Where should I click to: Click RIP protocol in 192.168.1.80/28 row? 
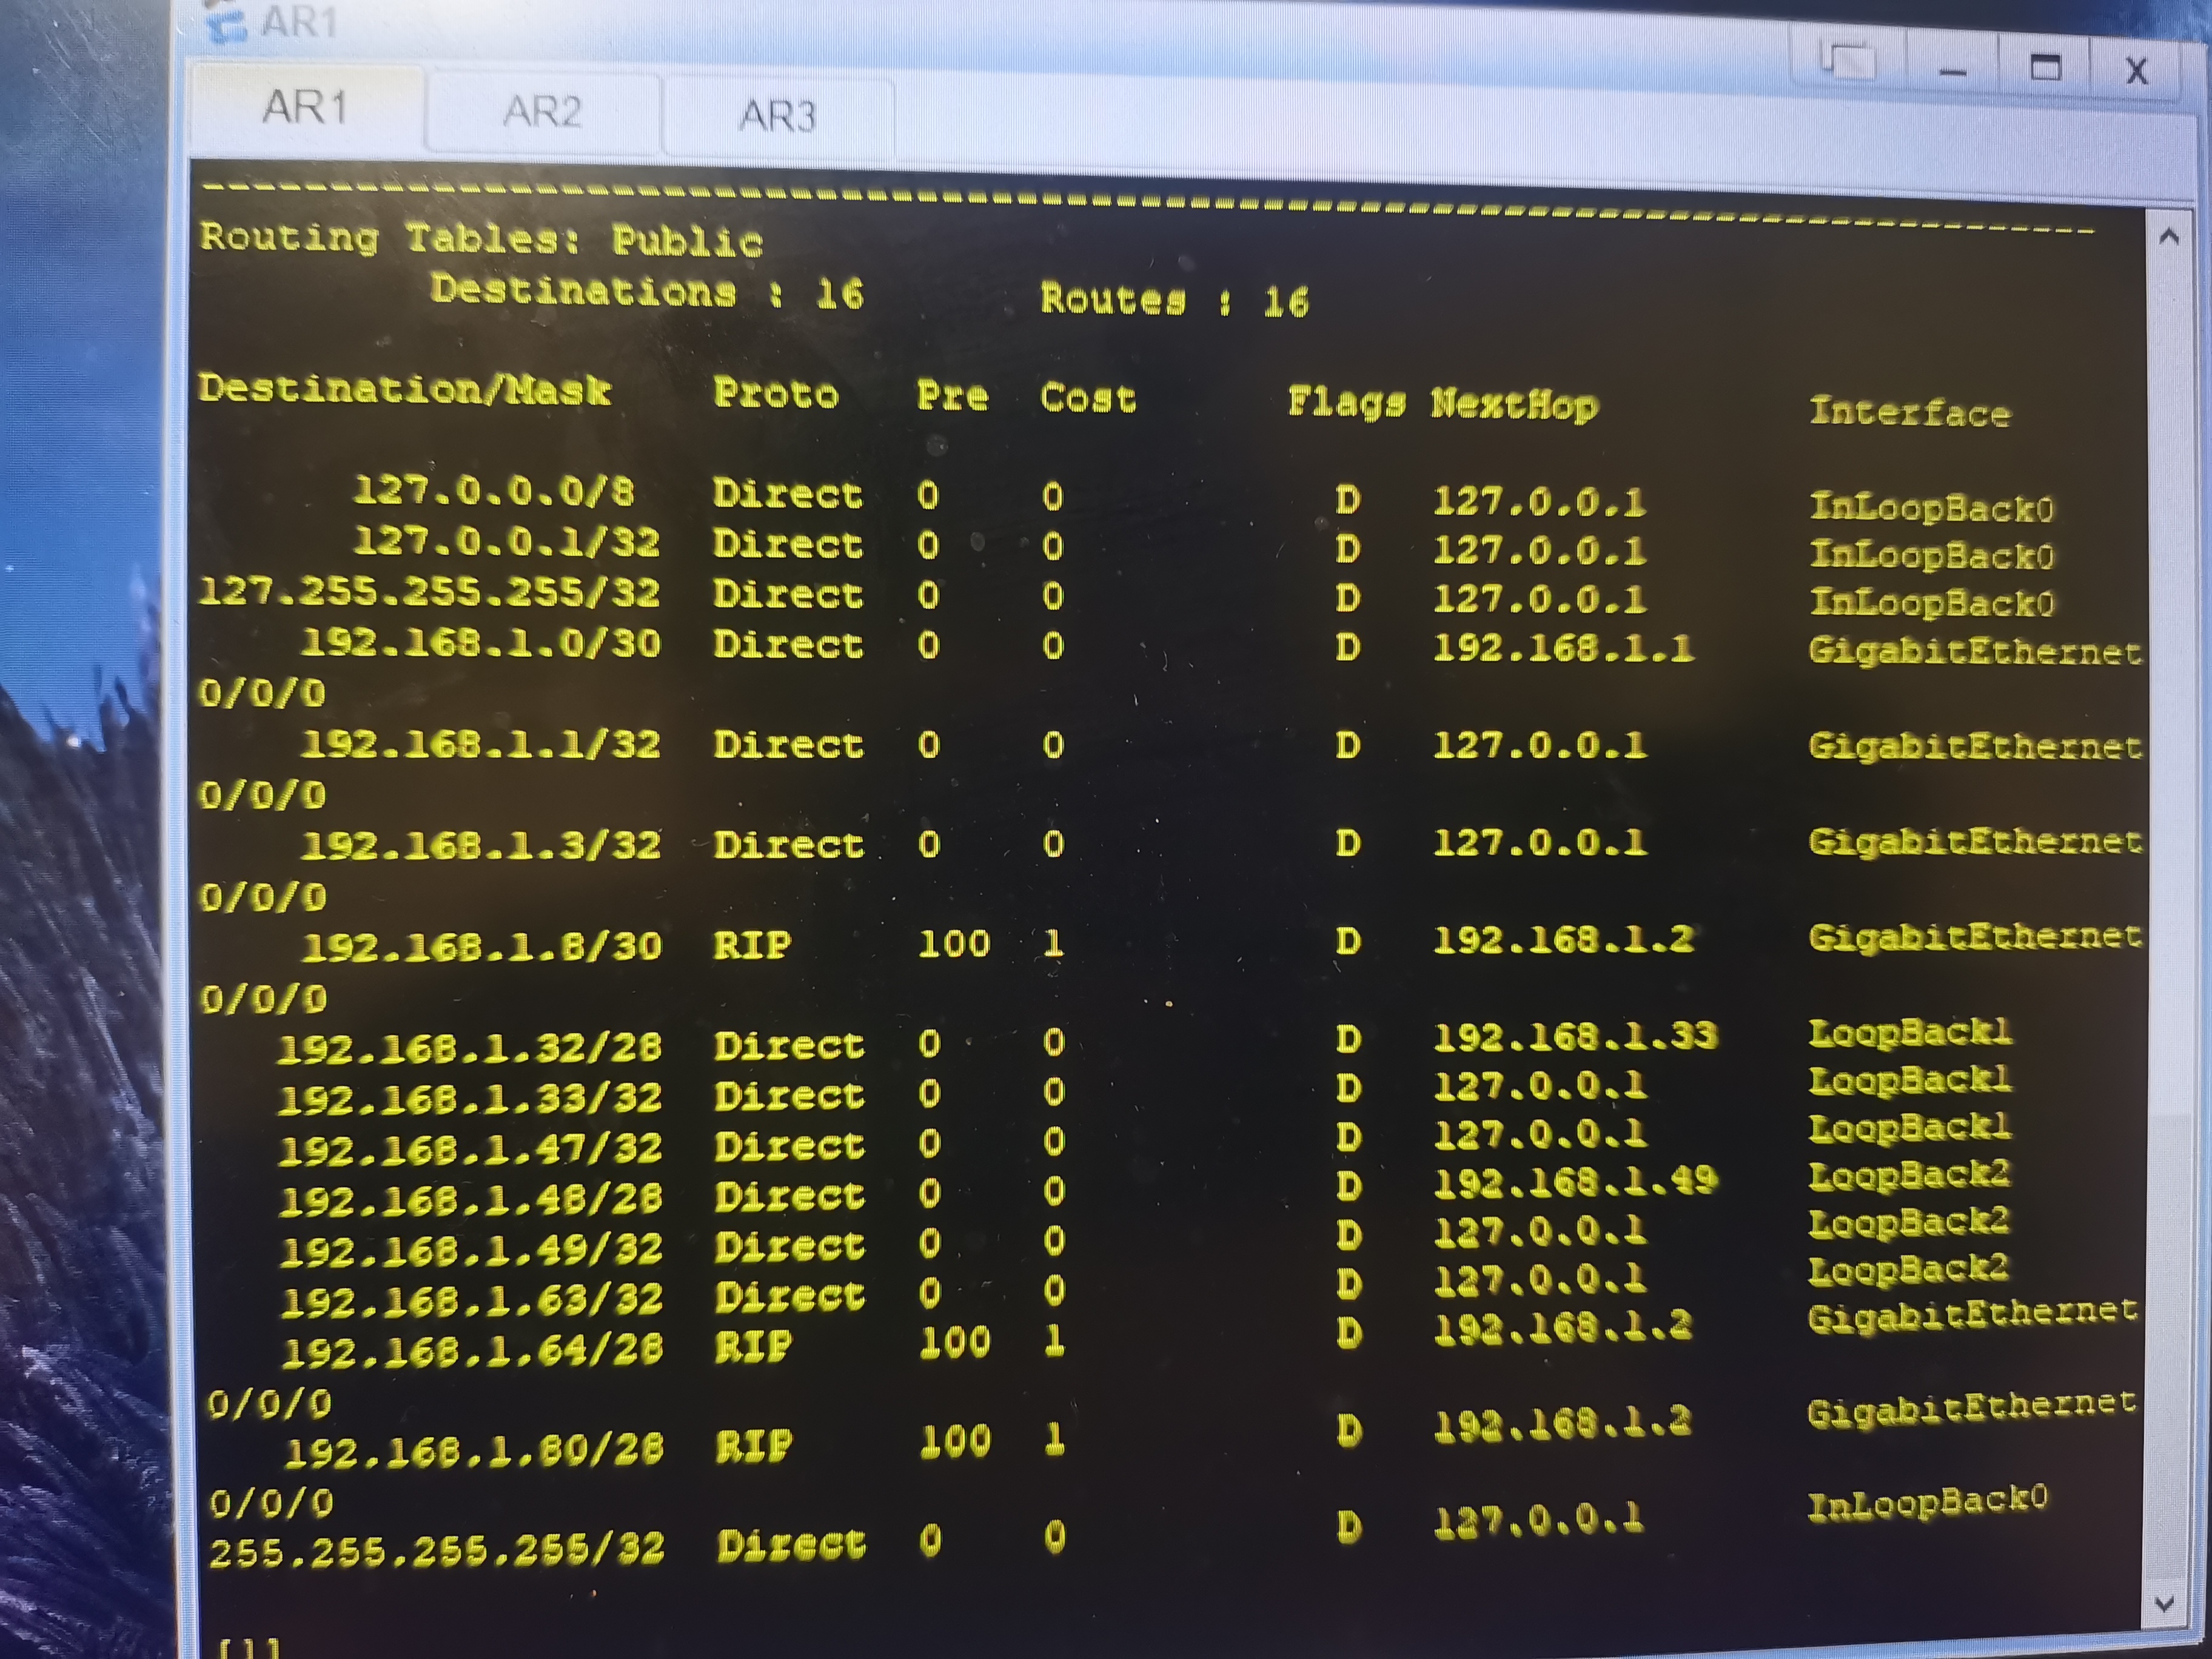pyautogui.click(x=754, y=1445)
